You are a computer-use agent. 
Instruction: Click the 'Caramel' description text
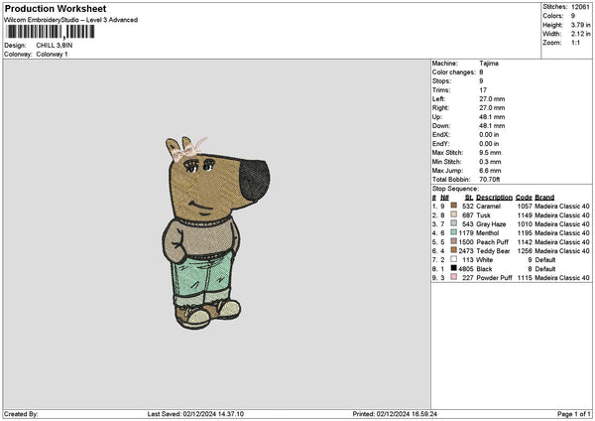(x=488, y=206)
